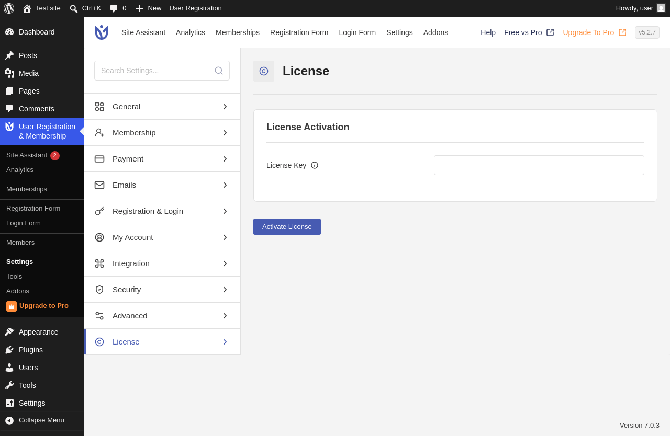Open Addons in top navigation

[x=435, y=32]
